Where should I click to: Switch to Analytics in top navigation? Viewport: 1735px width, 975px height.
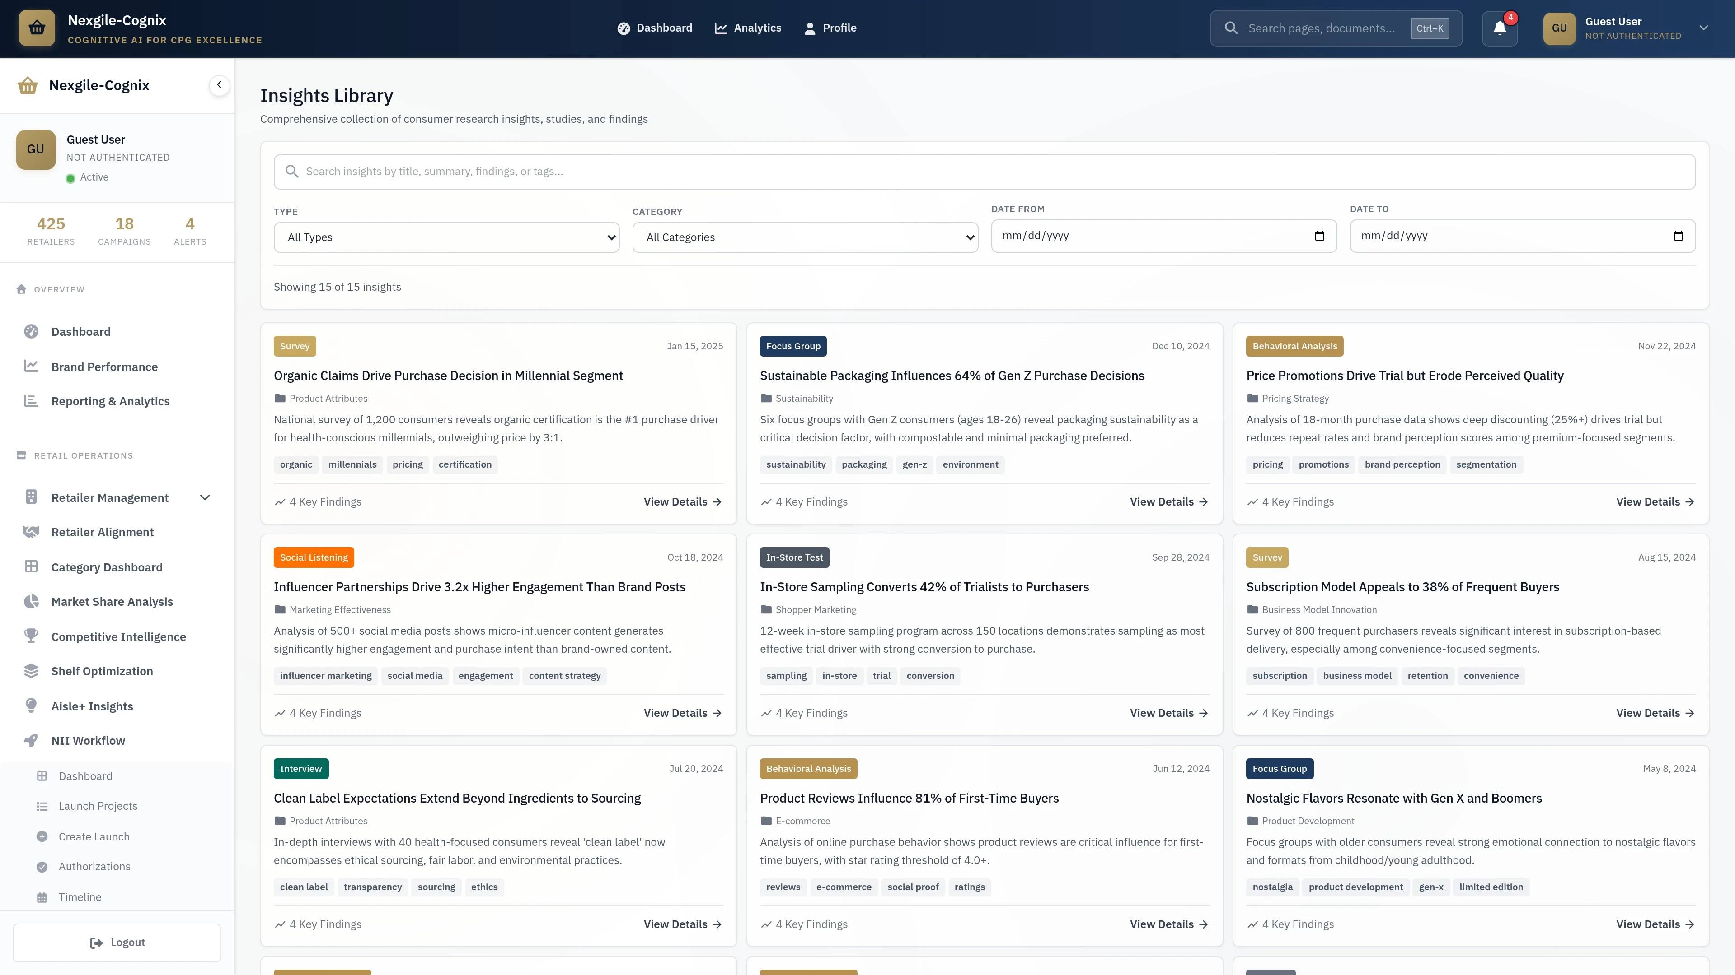tap(748, 28)
